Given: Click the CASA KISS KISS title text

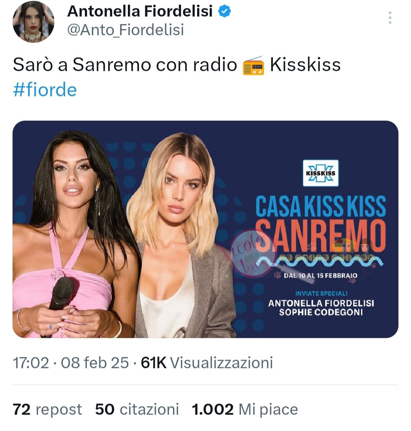Looking at the screenshot, I should click(x=320, y=206).
